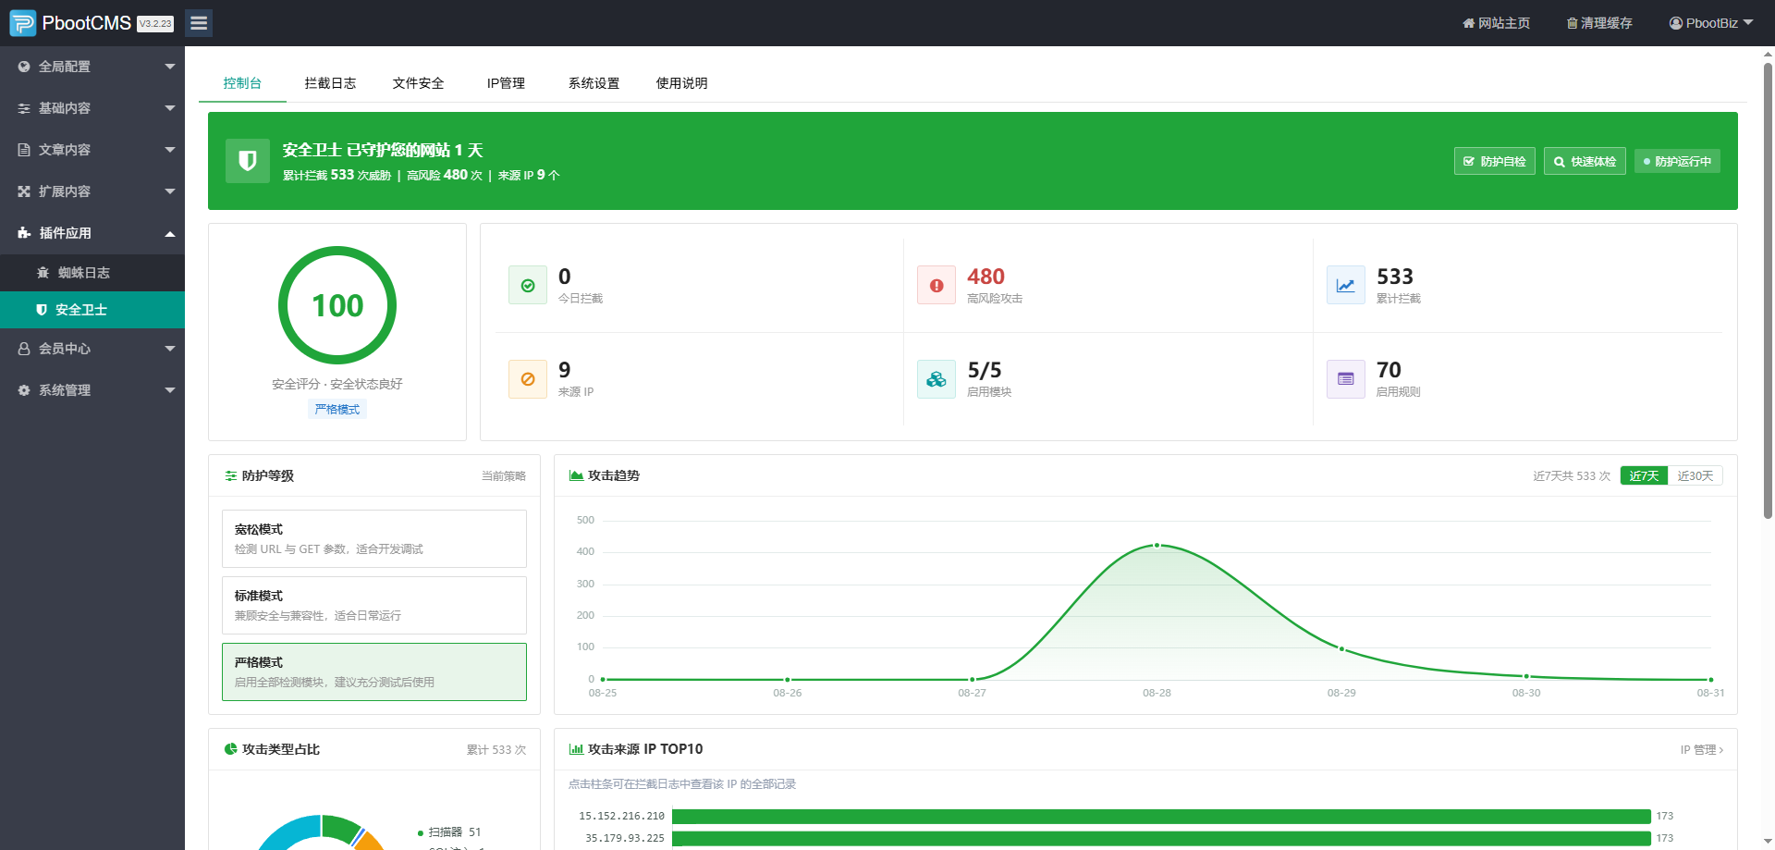Click the 08-28 peak data point
The height and width of the screenshot is (850, 1775).
click(1157, 546)
